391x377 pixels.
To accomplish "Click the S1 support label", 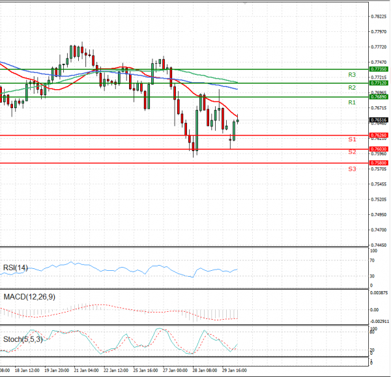I will click(351, 140).
